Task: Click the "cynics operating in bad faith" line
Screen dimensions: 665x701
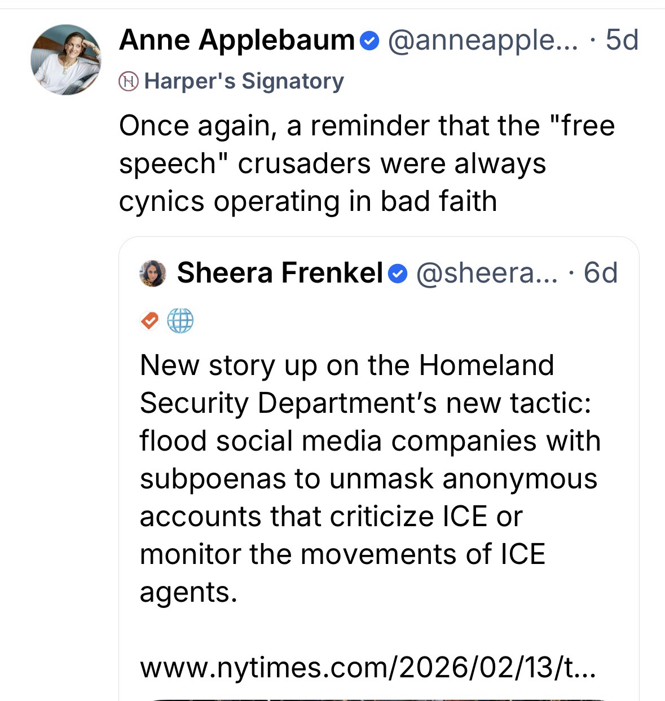Action: 307,202
